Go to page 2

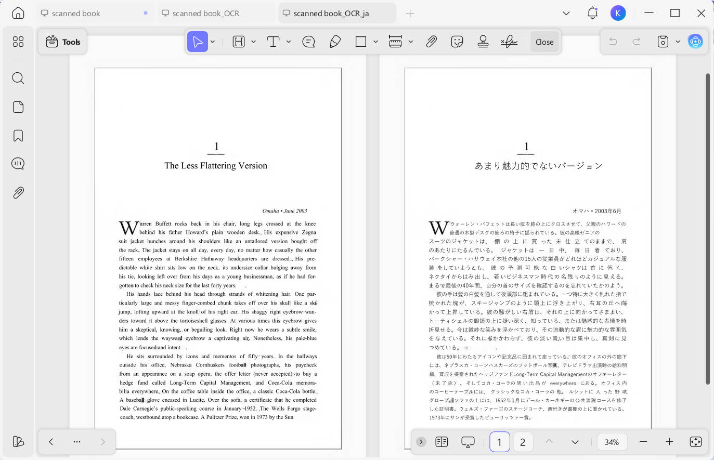coord(523,442)
